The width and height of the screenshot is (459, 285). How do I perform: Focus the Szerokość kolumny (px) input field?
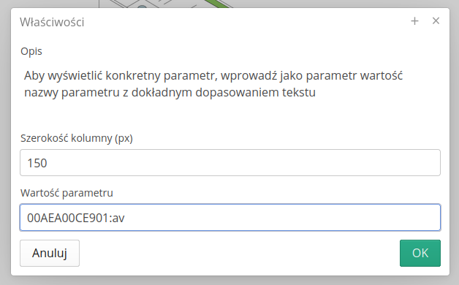click(x=230, y=163)
